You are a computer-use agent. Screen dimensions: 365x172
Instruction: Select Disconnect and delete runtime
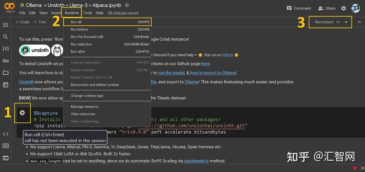point(107,85)
